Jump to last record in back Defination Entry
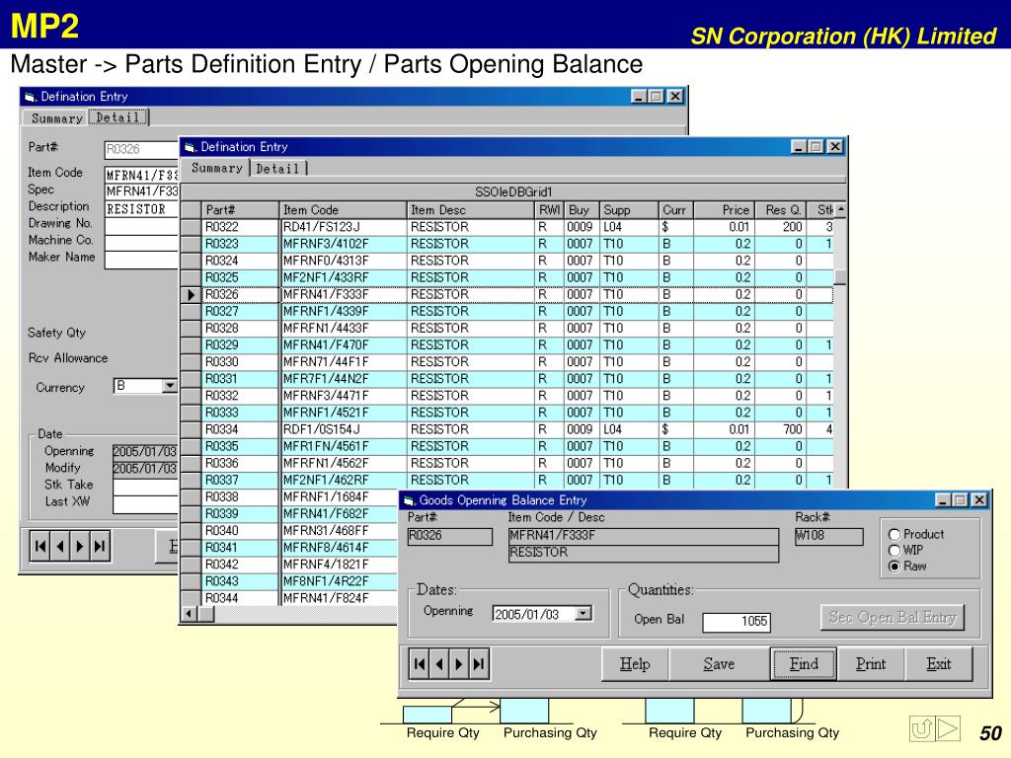Image resolution: width=1011 pixels, height=758 pixels. pos(100,547)
